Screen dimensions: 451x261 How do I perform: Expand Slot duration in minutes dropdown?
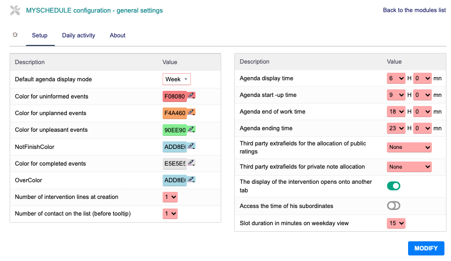(396, 223)
